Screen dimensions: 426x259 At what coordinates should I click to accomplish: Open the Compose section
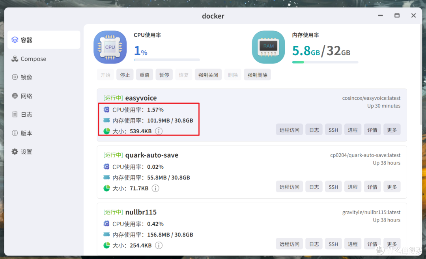coord(44,59)
